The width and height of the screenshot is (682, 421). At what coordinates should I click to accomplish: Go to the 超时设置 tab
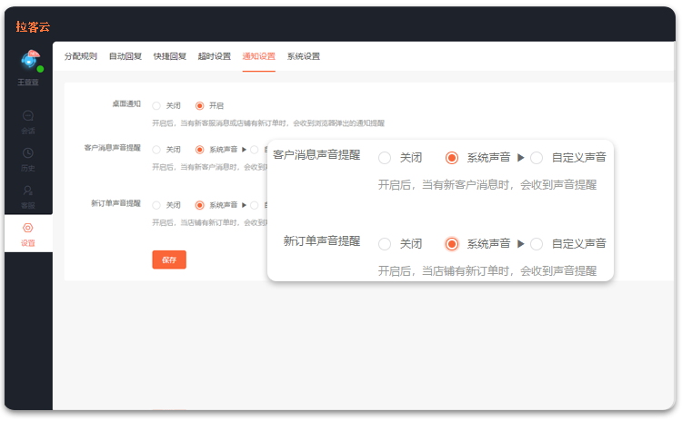[214, 56]
